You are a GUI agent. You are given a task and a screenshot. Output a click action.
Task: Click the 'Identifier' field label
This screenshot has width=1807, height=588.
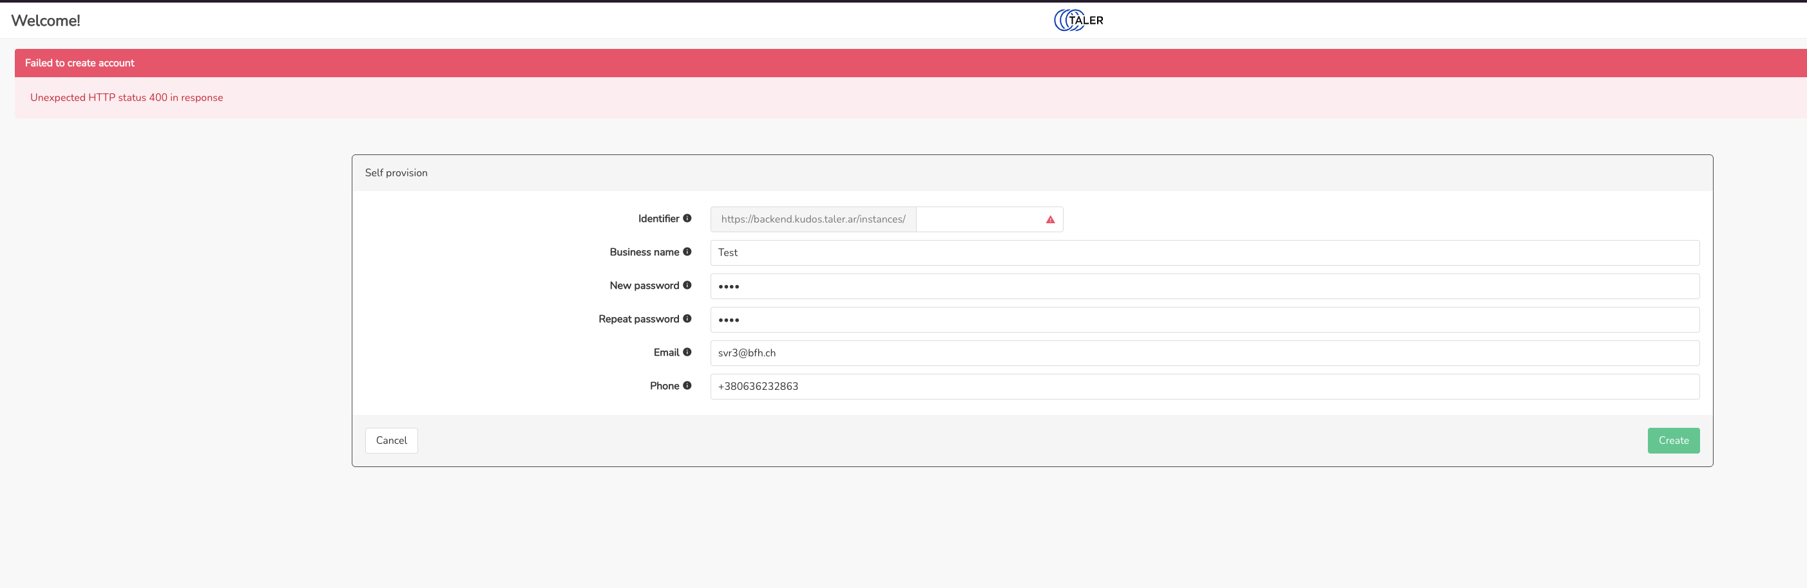click(658, 219)
